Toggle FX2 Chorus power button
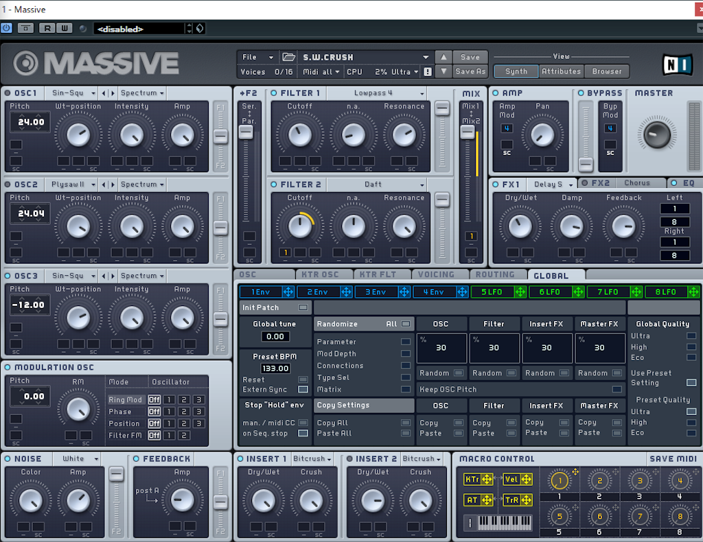This screenshot has height=542, width=703. coord(585,182)
